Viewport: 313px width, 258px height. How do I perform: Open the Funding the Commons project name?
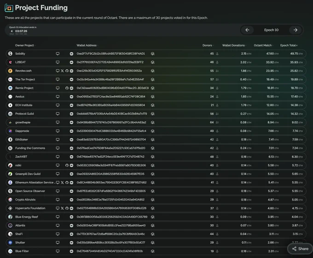coord(30,148)
